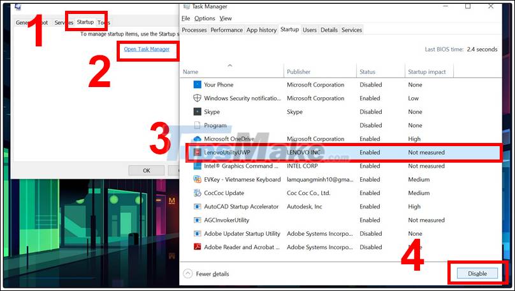Click EVKey's Medium startup impact value
This screenshot has height=291, width=515.
[x=419, y=179]
